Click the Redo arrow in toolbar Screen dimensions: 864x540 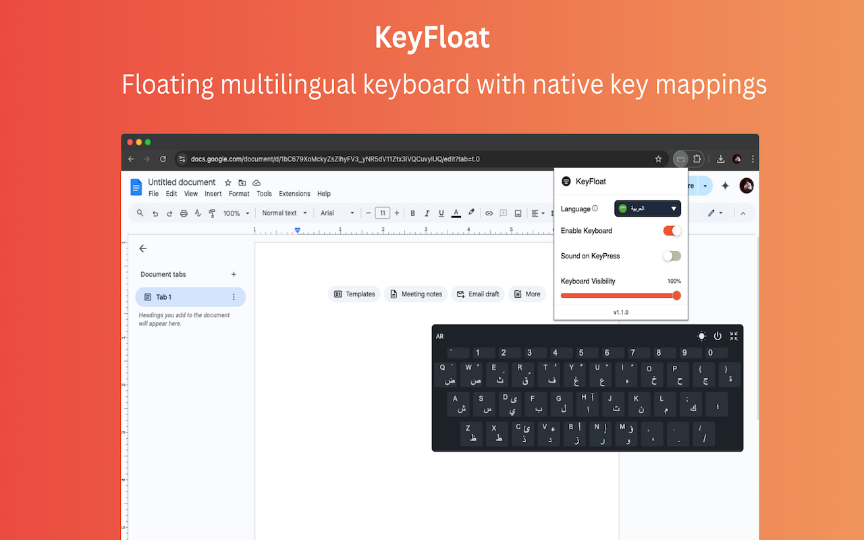pos(169,213)
